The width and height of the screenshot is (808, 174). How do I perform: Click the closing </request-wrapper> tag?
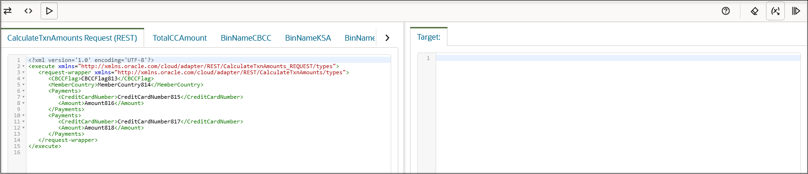[68, 140]
